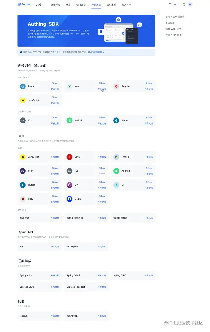Image resolution: width=210 pixels, height=332 pixels.
Task: Open the yu user avatar
Action: pyautogui.click(x=190, y=4)
